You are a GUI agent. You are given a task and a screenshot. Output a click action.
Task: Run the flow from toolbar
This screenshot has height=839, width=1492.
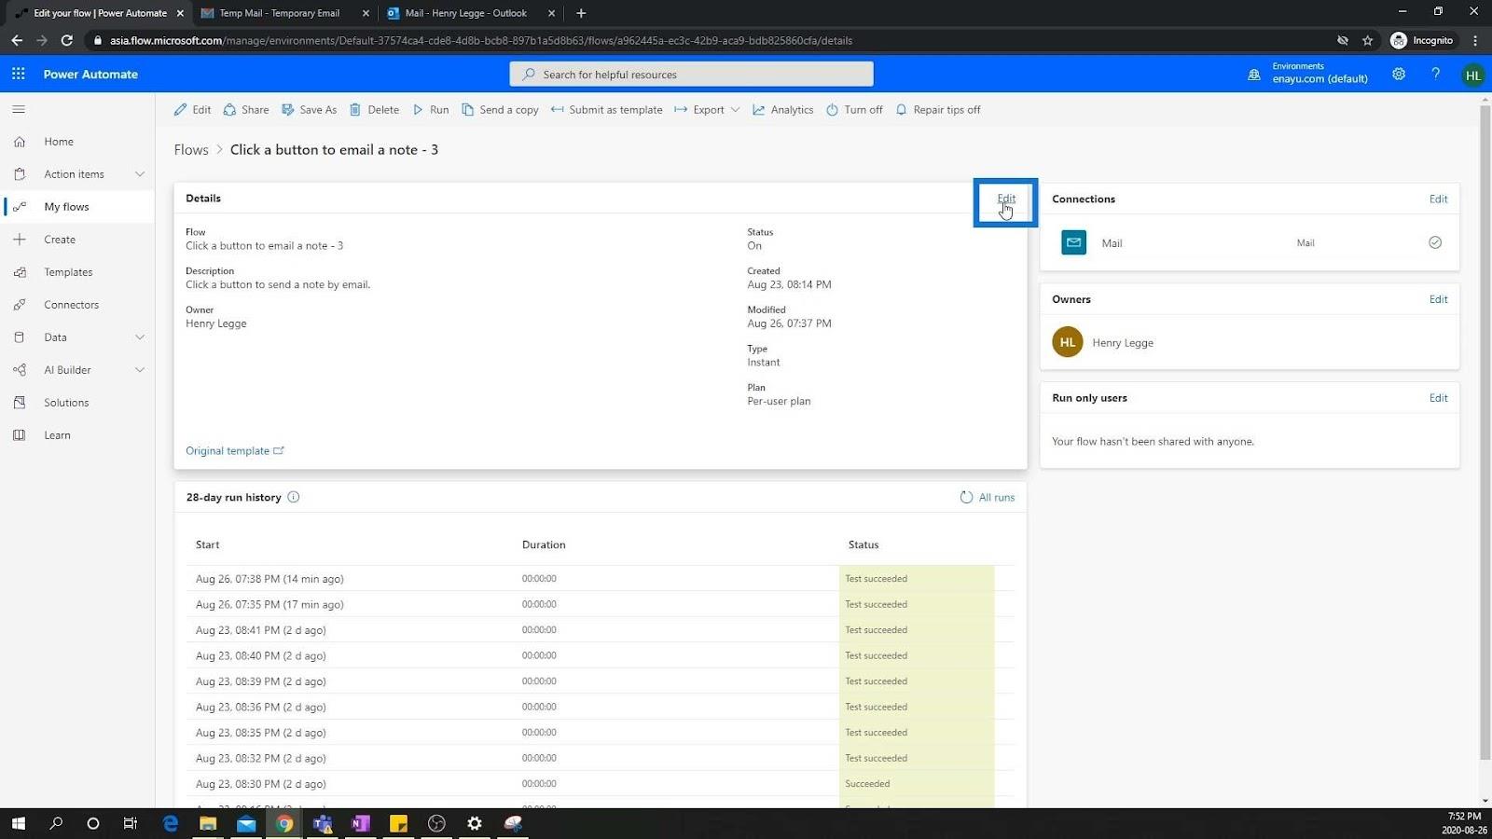click(431, 110)
